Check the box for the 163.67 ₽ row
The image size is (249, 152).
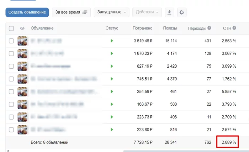pos(11,104)
